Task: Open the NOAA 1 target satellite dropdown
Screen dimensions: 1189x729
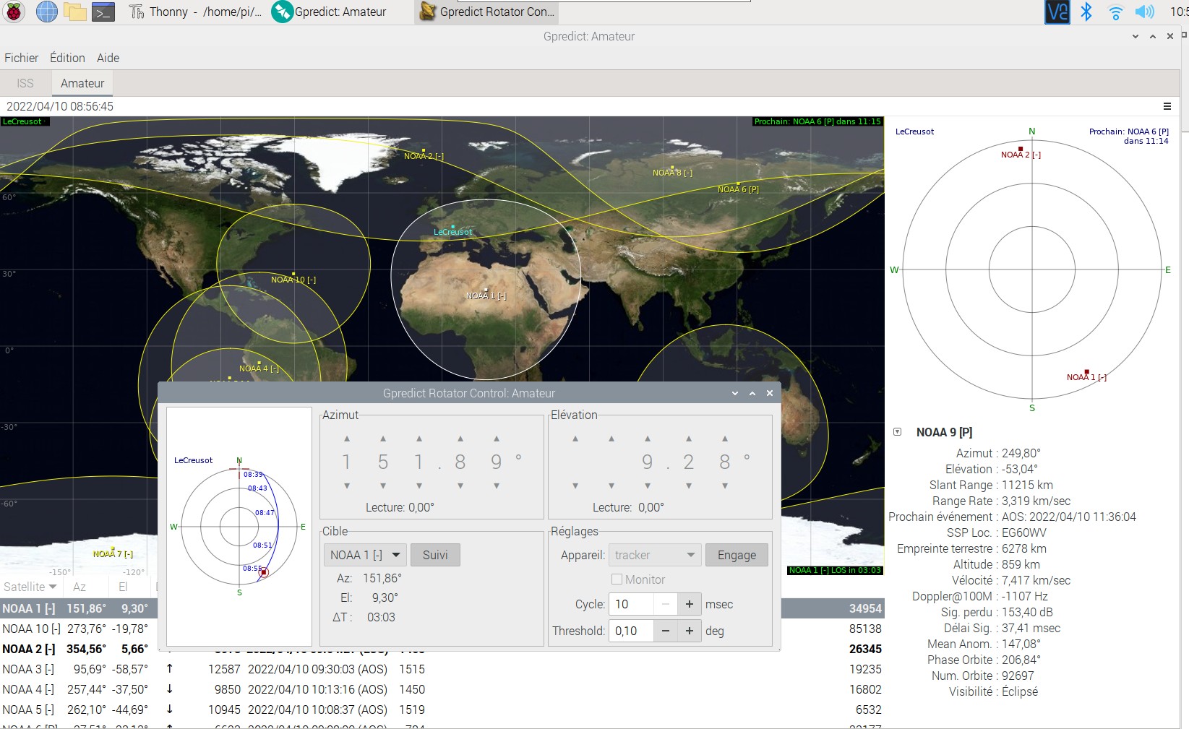Action: (365, 555)
